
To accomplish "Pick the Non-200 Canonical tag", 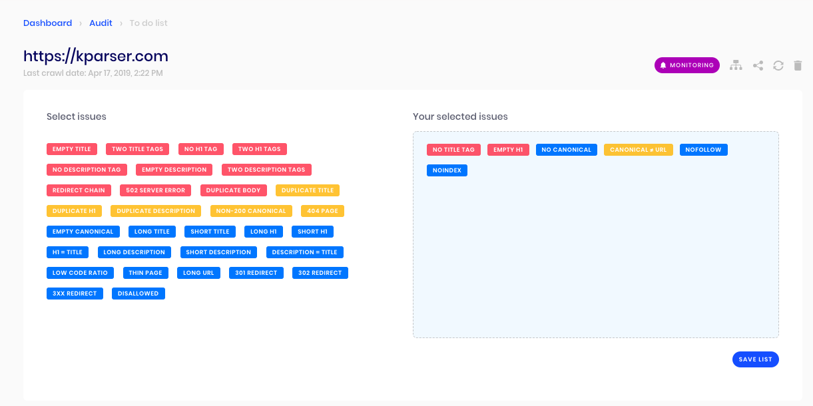I will [251, 211].
